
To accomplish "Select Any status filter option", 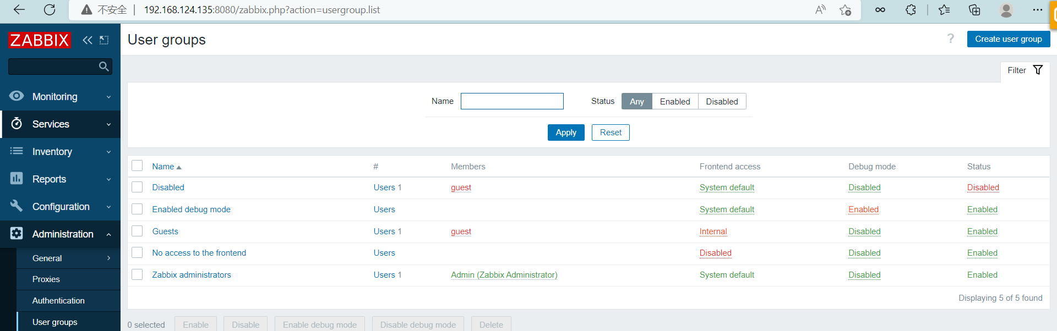I will [637, 101].
